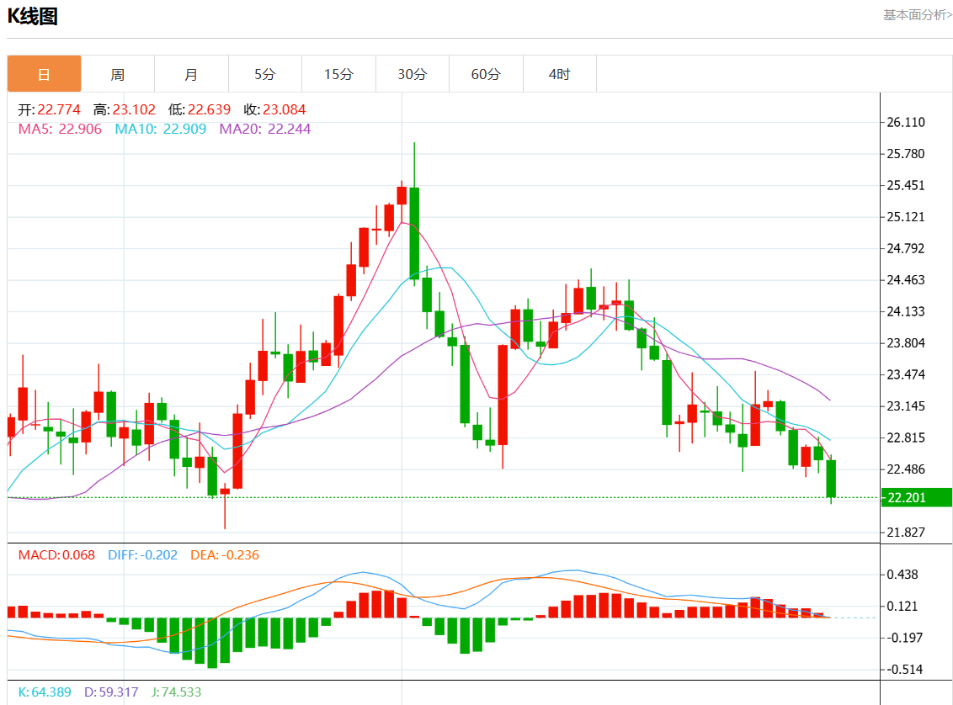953x705 pixels.
Task: Select the 30分 timeframe tab
Action: (x=412, y=74)
